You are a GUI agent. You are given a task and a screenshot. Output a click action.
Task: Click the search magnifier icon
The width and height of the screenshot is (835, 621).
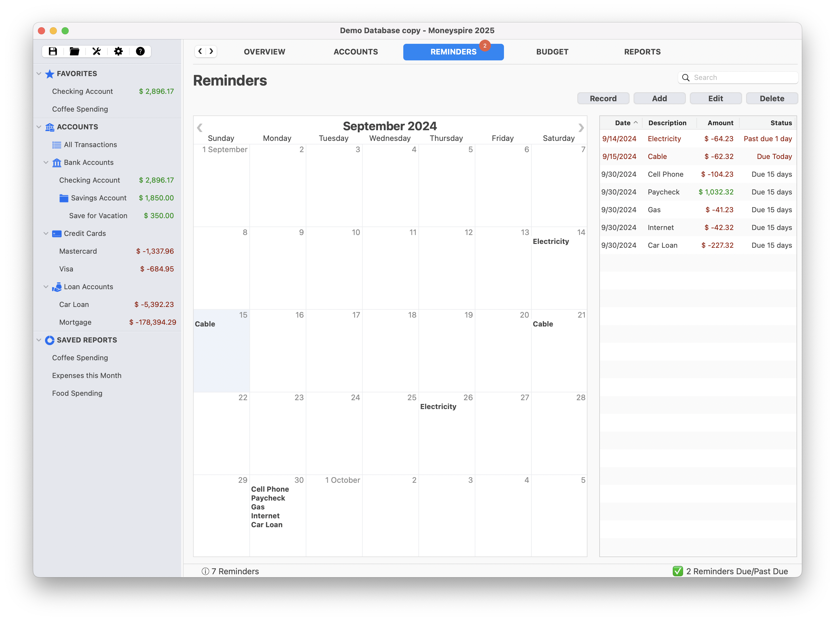click(x=686, y=78)
